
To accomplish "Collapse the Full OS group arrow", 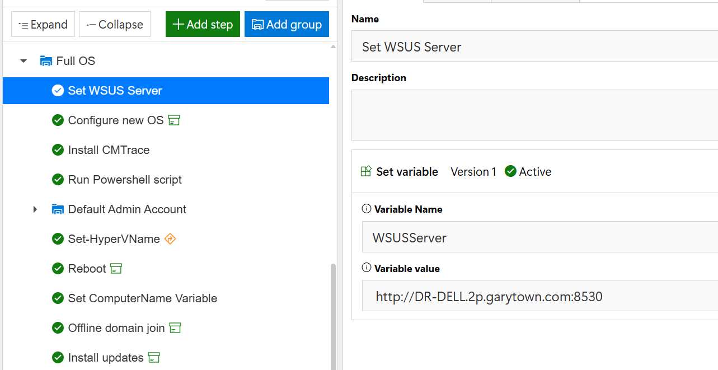I will point(24,61).
